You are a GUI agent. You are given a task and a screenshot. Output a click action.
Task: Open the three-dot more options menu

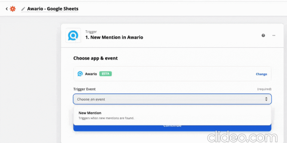pos(274,35)
